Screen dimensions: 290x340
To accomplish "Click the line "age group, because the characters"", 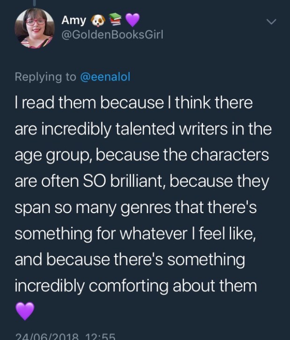I will pyautogui.click(x=142, y=155).
